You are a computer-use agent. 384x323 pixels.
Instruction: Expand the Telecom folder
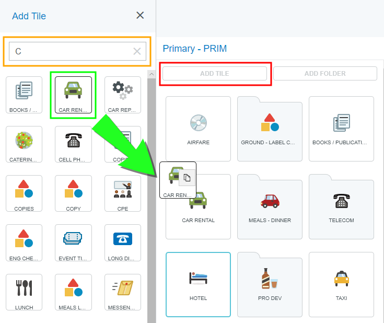(341, 206)
